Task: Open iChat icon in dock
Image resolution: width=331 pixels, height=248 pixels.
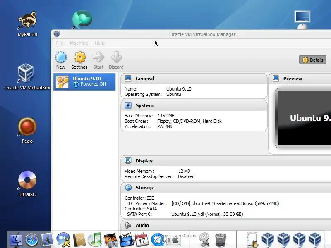Action: coord(63,240)
